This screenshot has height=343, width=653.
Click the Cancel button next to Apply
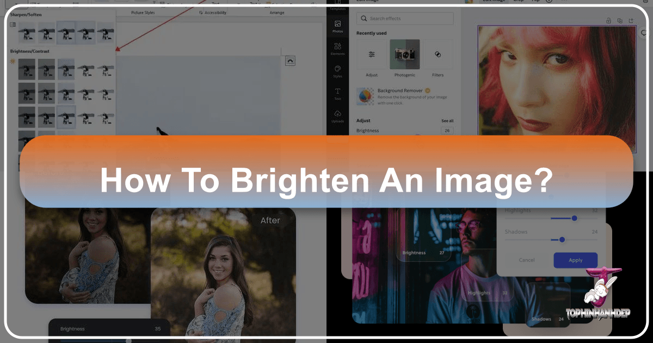point(526,260)
